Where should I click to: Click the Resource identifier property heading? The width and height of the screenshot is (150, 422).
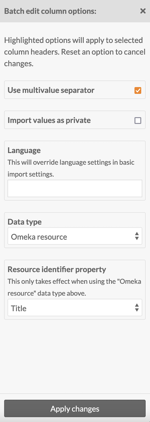tap(57, 269)
